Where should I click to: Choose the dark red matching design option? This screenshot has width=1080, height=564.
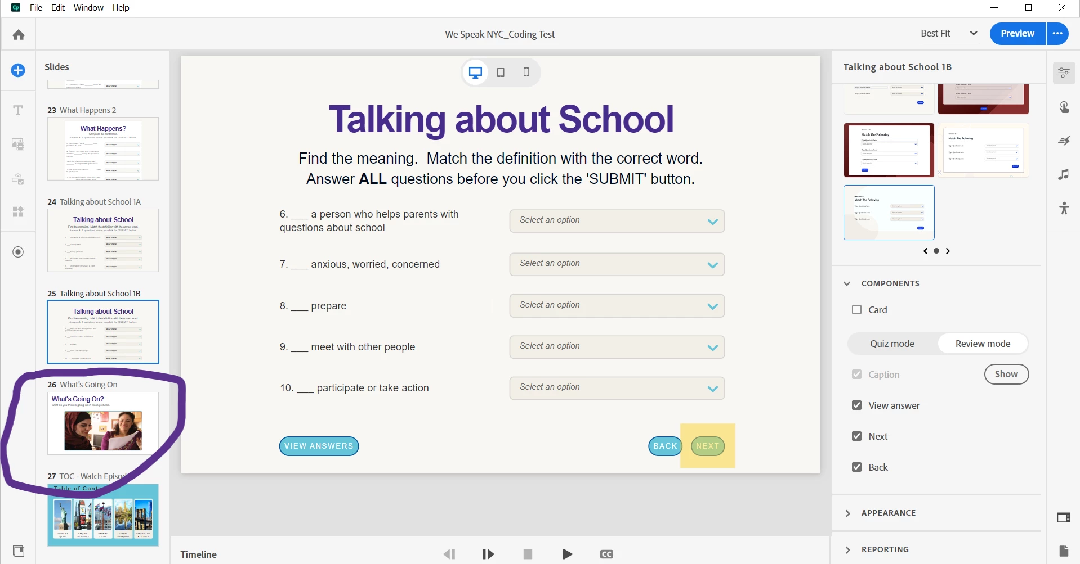(889, 150)
